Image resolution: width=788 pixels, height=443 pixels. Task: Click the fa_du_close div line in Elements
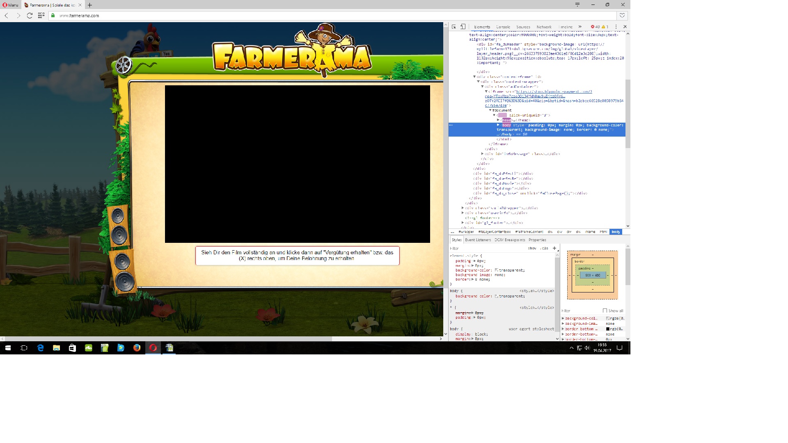coord(530,193)
